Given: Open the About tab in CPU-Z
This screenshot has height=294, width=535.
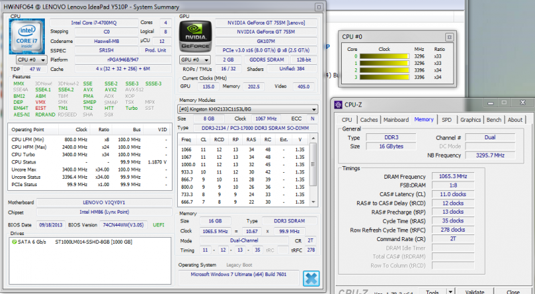Looking at the screenshot, I should [x=515, y=120].
